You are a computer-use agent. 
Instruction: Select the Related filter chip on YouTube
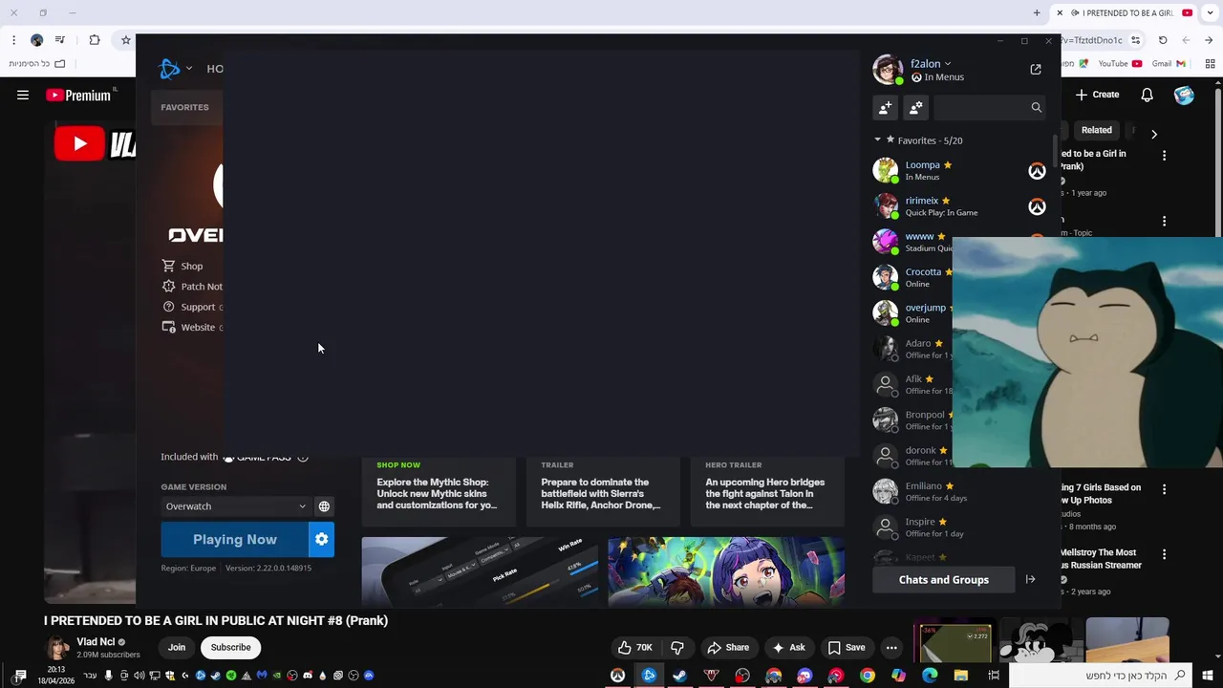[x=1096, y=130]
